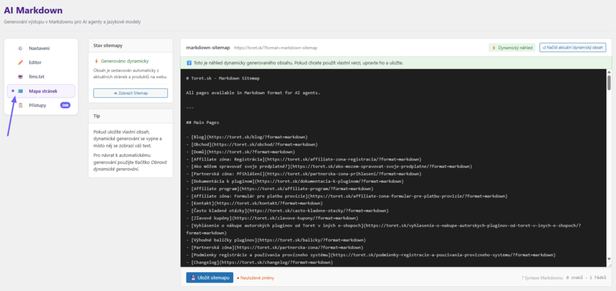Click the Neuložené změny status text
Image resolution: width=616 pixels, height=291 pixels.
(255, 278)
